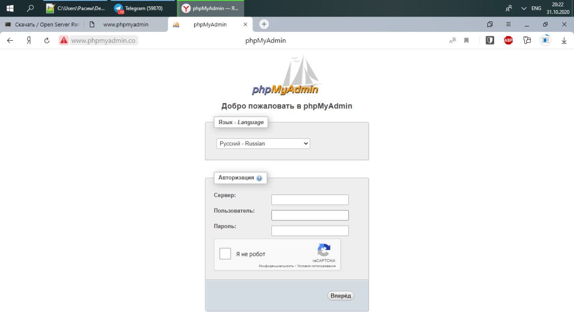Open a new browser tab
Screen dimensions: 574x322
point(264,24)
